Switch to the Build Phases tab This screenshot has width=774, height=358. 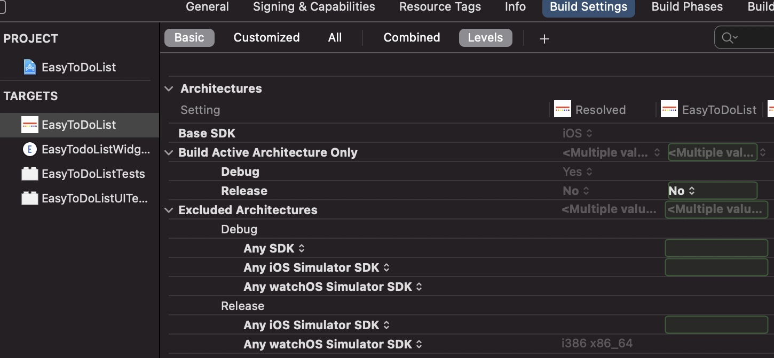687,7
